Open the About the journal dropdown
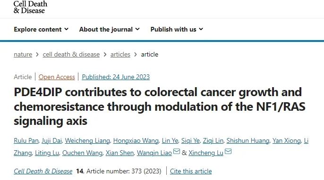 tap(109, 29)
